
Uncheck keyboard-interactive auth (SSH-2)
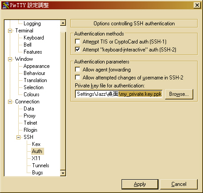tap(77, 49)
